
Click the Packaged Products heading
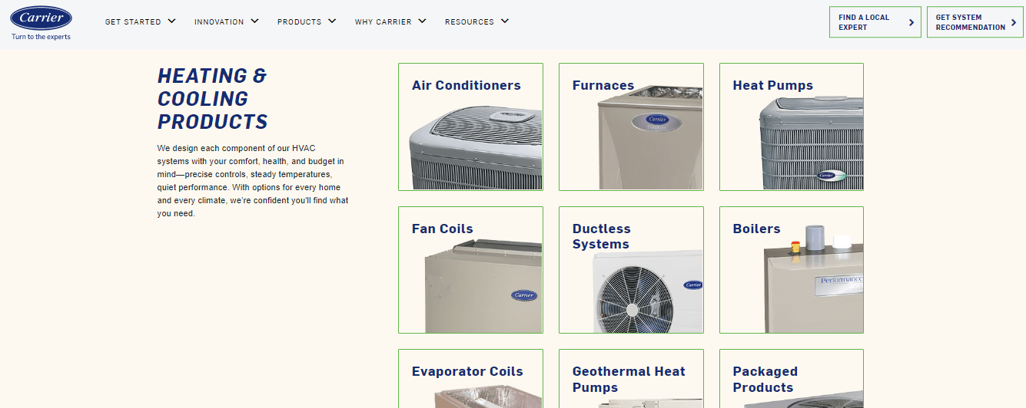[x=765, y=380]
